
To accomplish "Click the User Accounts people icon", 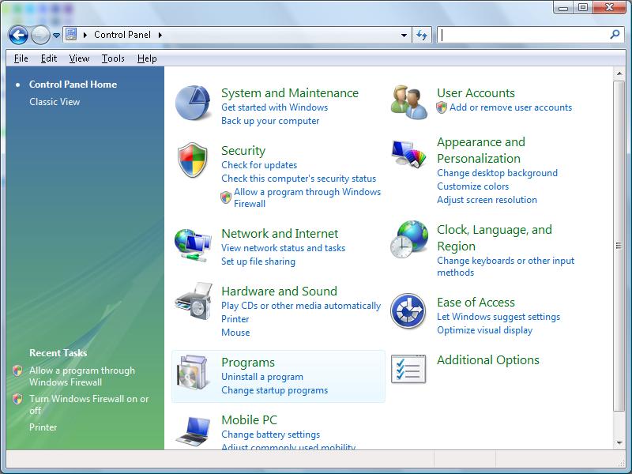I will (x=408, y=102).
